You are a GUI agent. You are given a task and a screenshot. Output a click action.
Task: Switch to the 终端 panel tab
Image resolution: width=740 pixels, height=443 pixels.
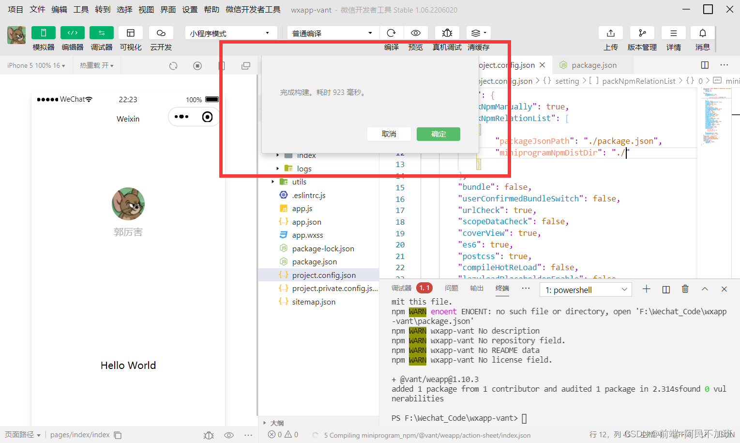coord(502,288)
